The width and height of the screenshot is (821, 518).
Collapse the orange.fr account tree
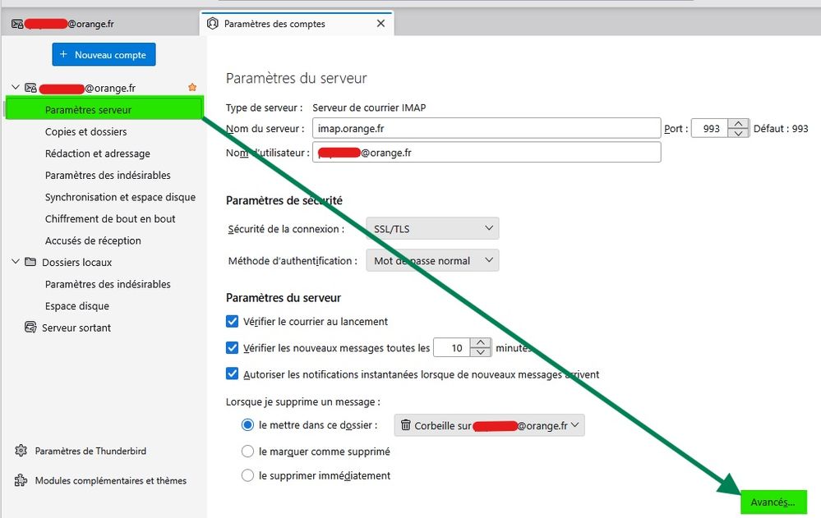click(16, 87)
